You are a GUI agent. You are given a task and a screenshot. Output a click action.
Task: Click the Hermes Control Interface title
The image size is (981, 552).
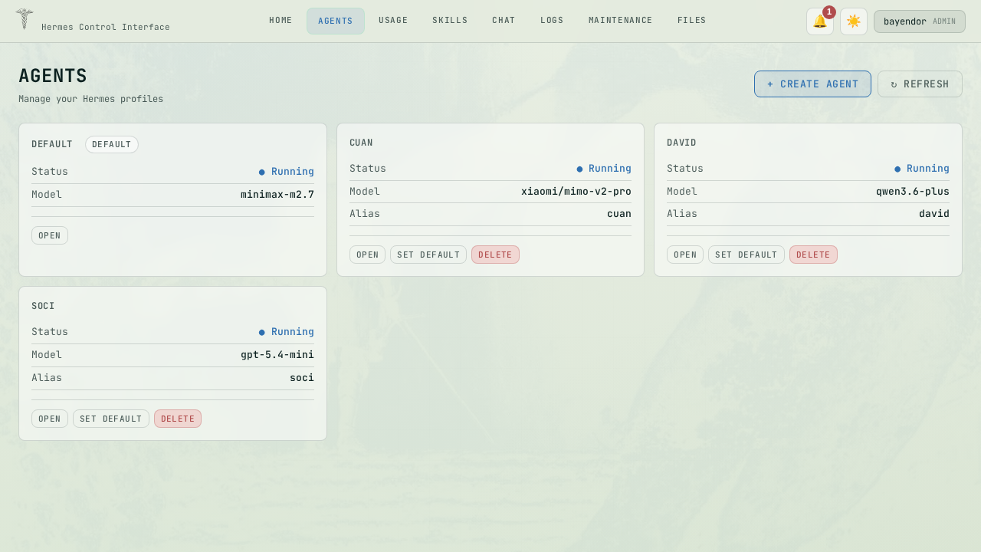point(106,27)
